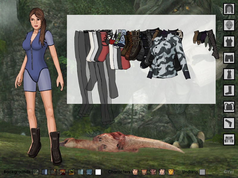Switch to the green jungle background thumbnail
The height and width of the screenshot is (178, 238).
36,172
